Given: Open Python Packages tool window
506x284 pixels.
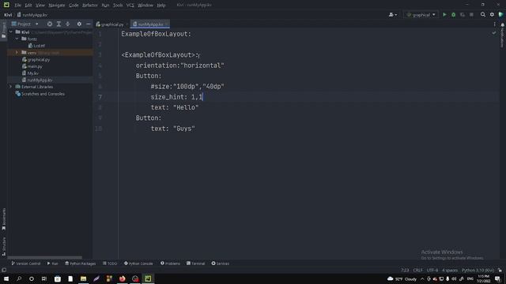Looking at the screenshot, I should tap(81, 263).
